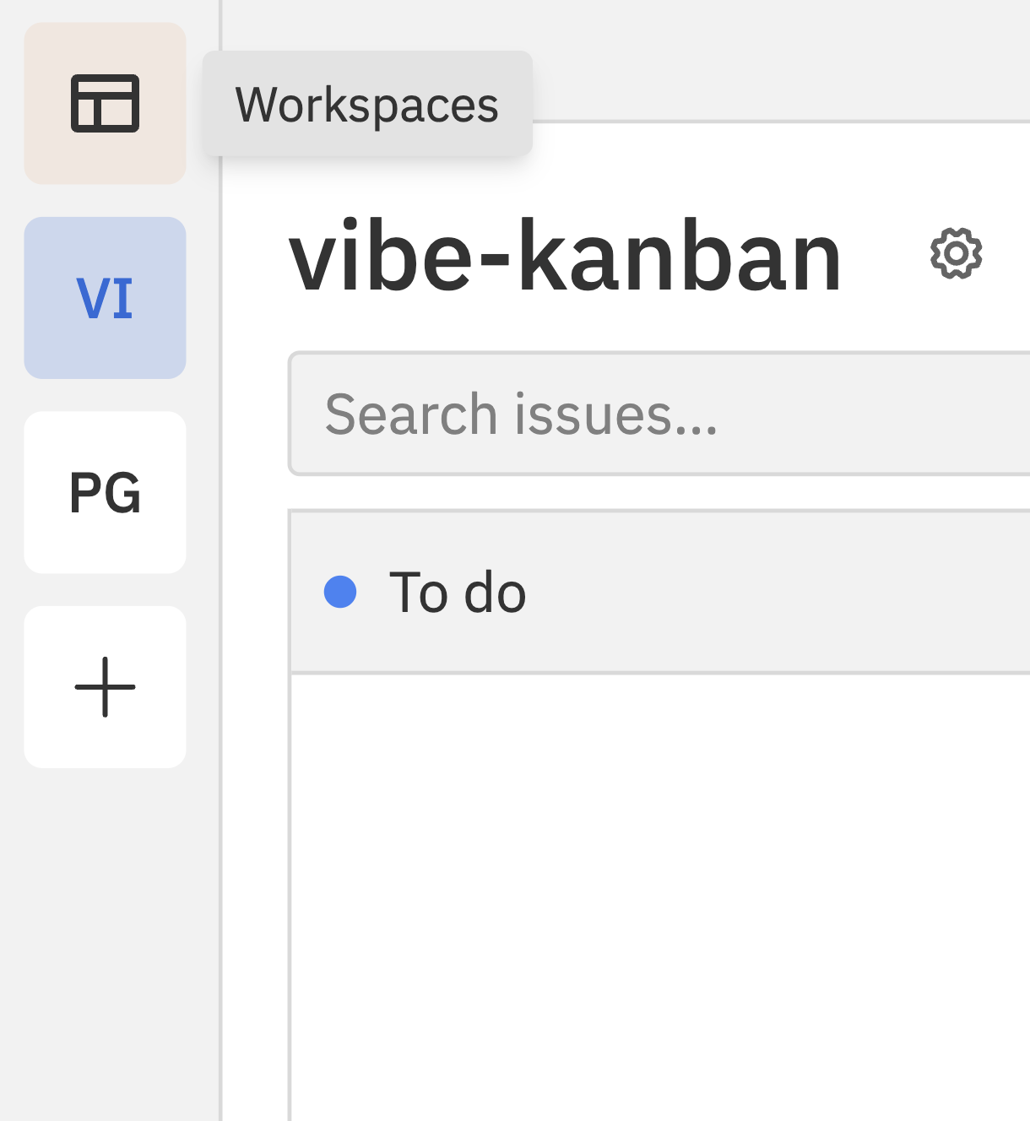Toggle the highlighted Workspaces sidebar button

tap(104, 105)
